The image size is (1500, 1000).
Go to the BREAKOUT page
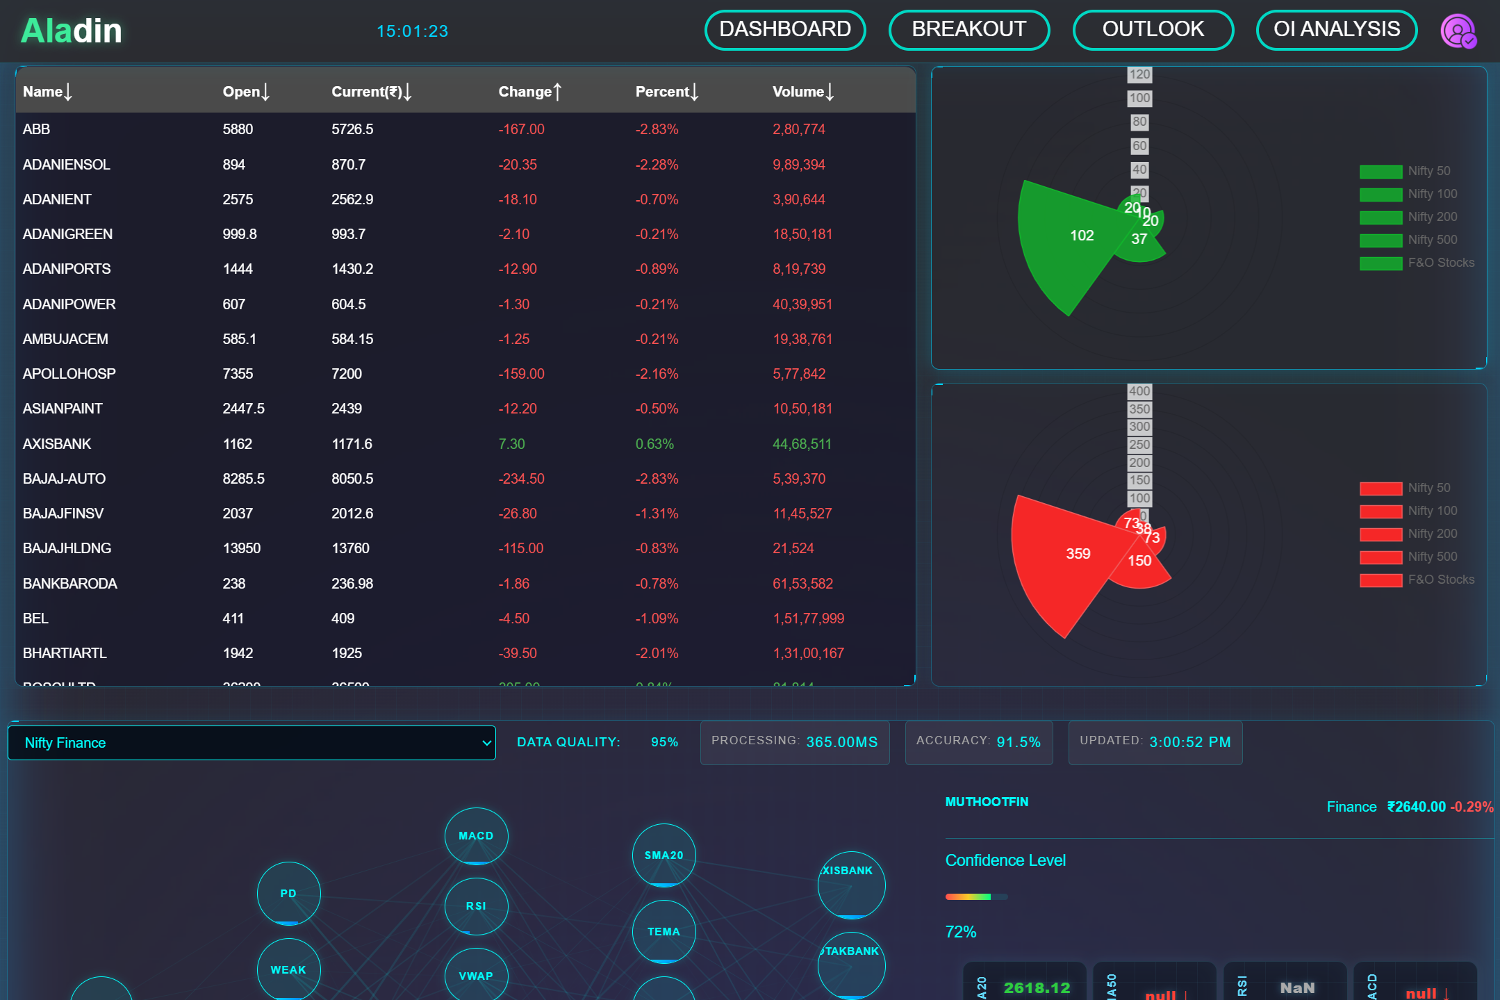969,30
